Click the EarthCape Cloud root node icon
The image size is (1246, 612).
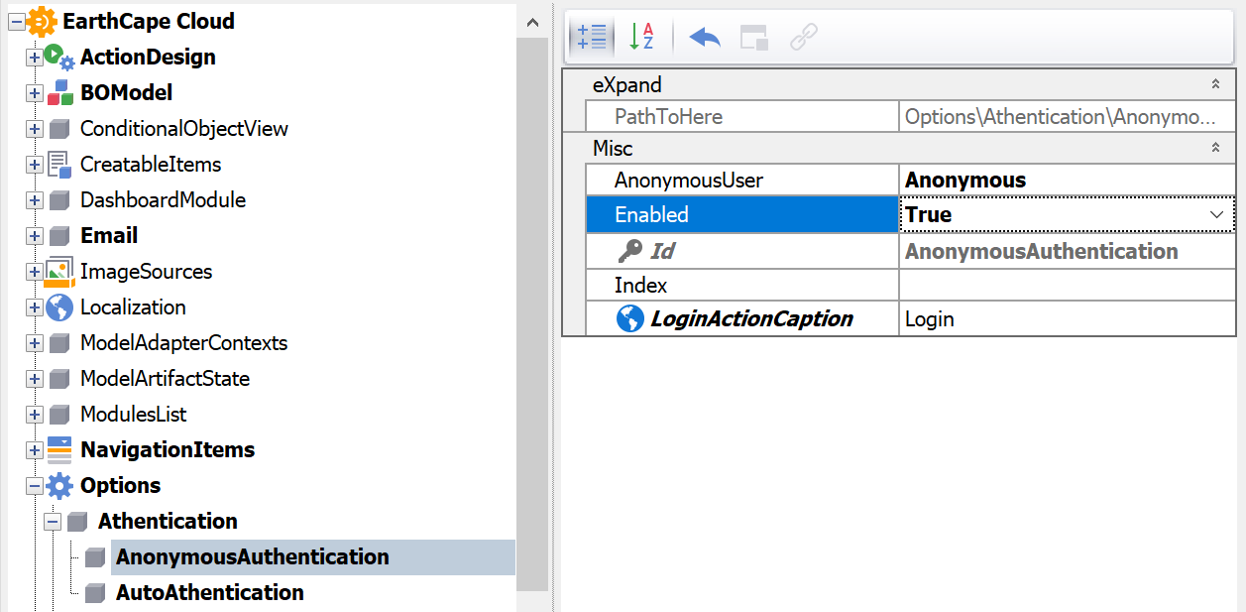pyautogui.click(x=43, y=21)
